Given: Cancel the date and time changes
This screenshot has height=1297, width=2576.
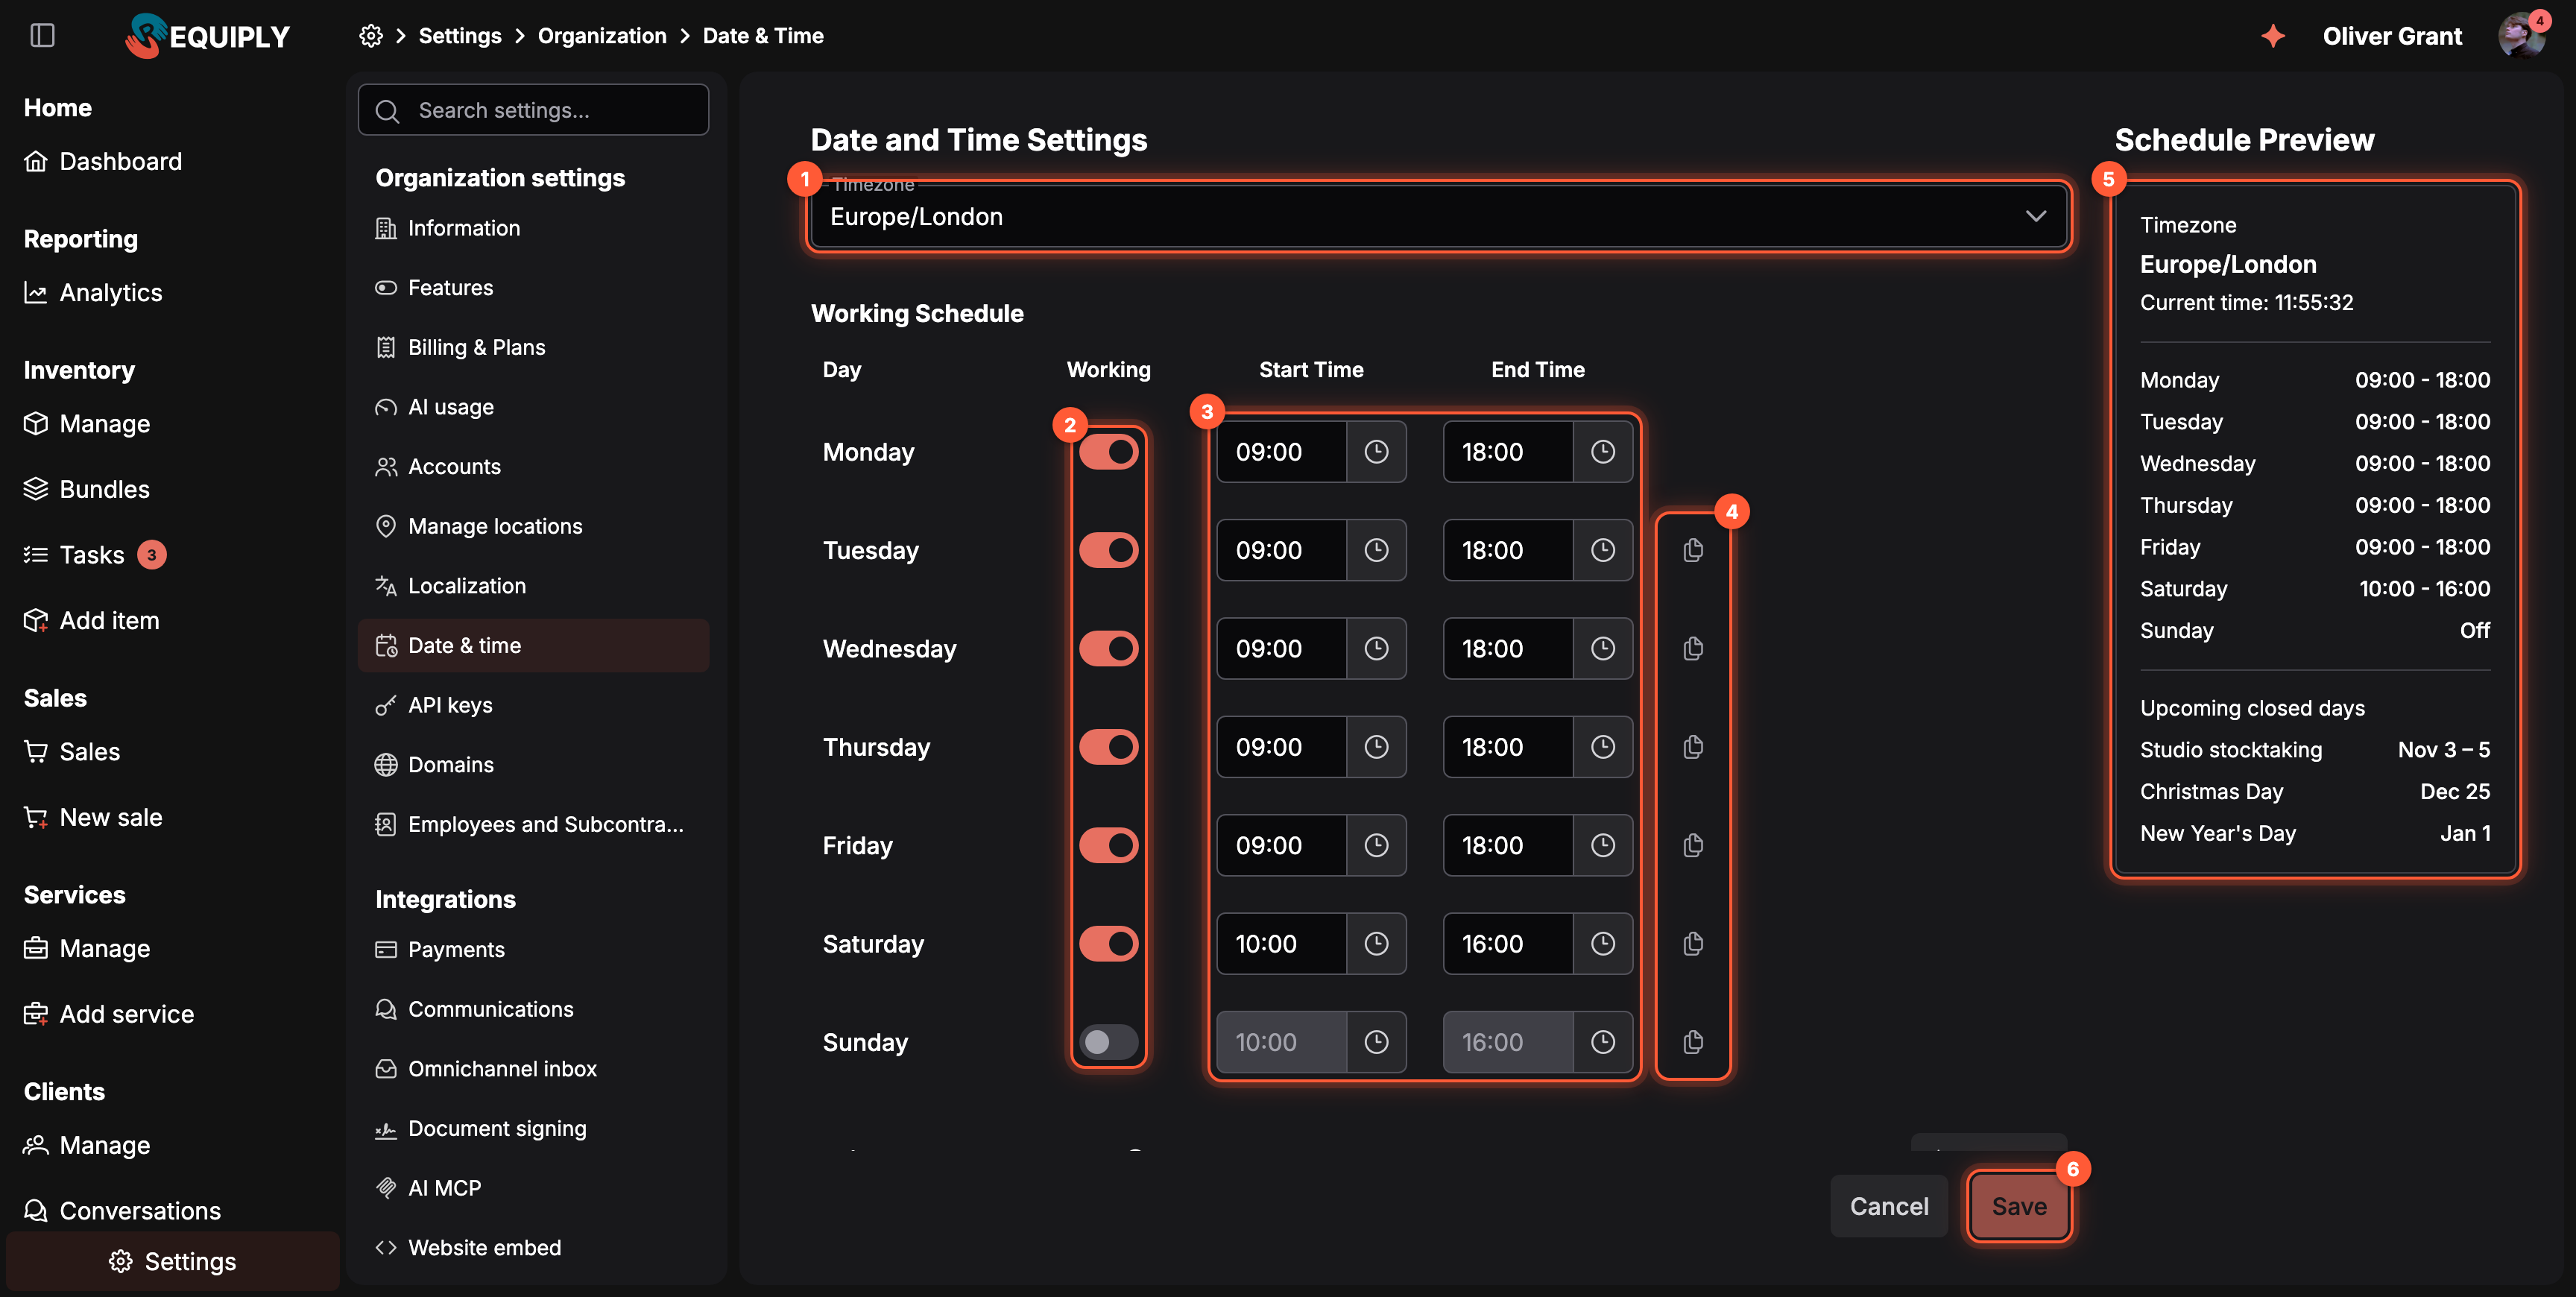Looking at the screenshot, I should pyautogui.click(x=1888, y=1206).
